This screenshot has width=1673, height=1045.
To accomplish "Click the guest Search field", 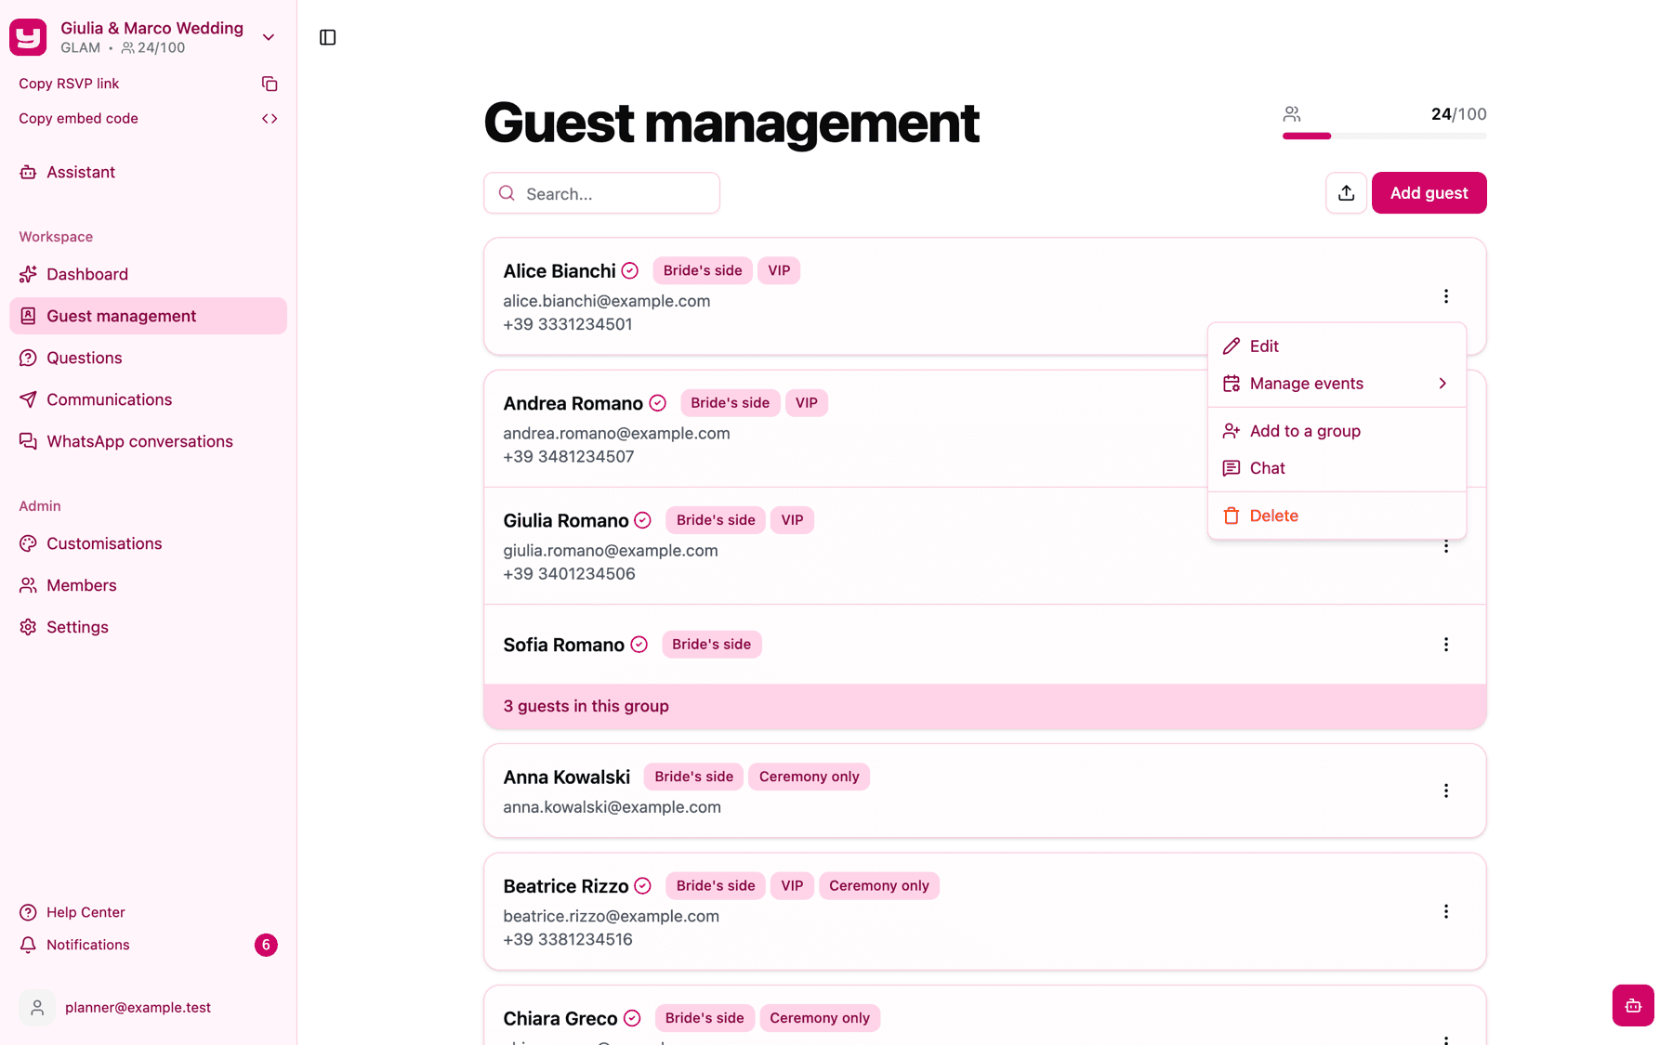I will (x=601, y=193).
